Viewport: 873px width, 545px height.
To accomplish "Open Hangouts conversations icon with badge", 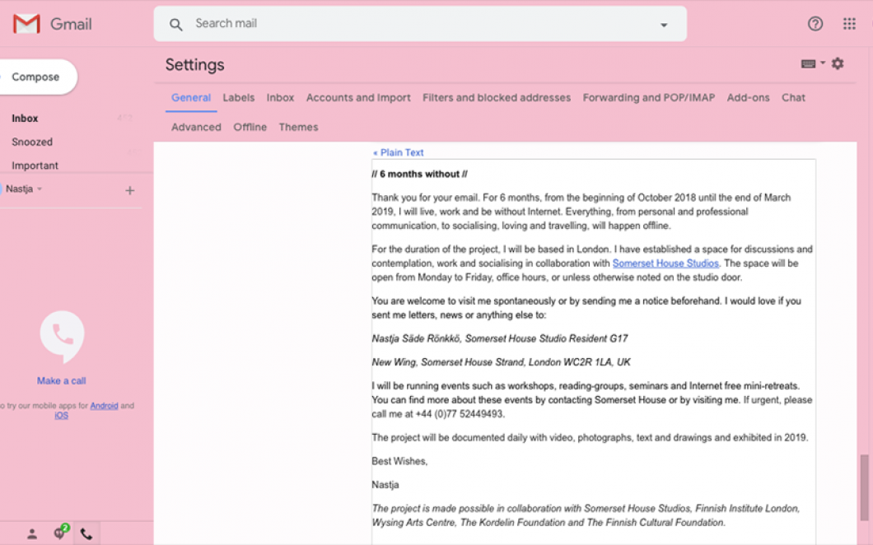I will [60, 533].
